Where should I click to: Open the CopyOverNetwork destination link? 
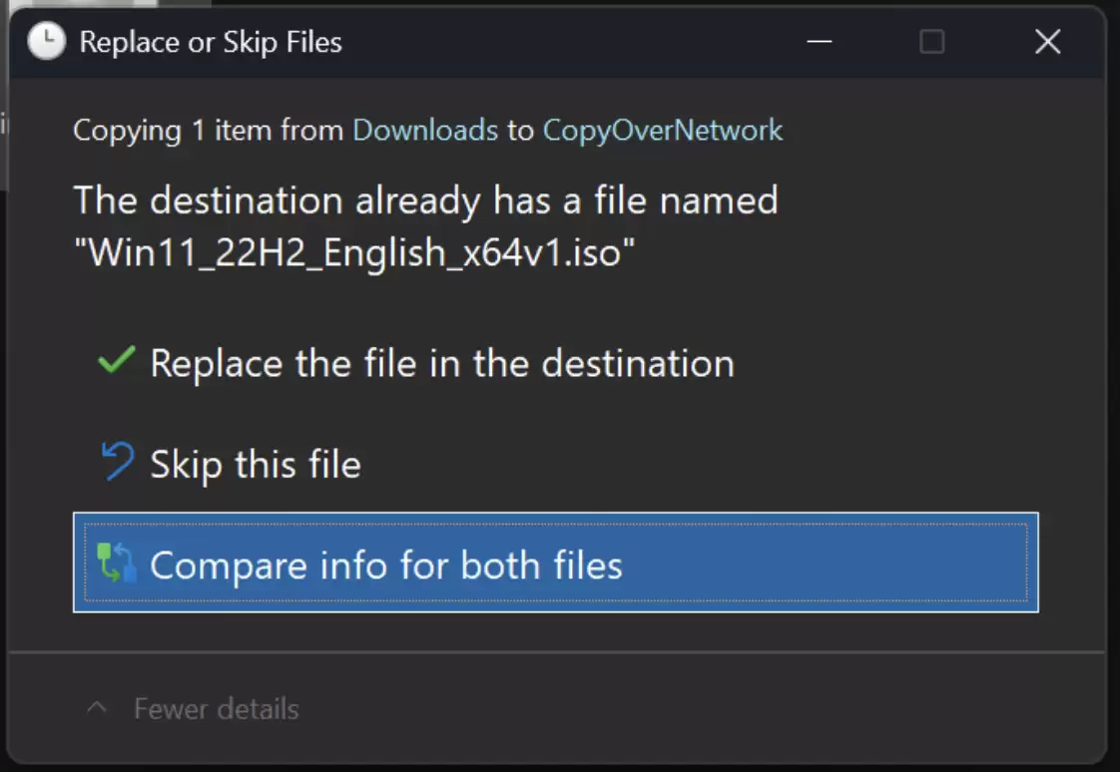(662, 130)
